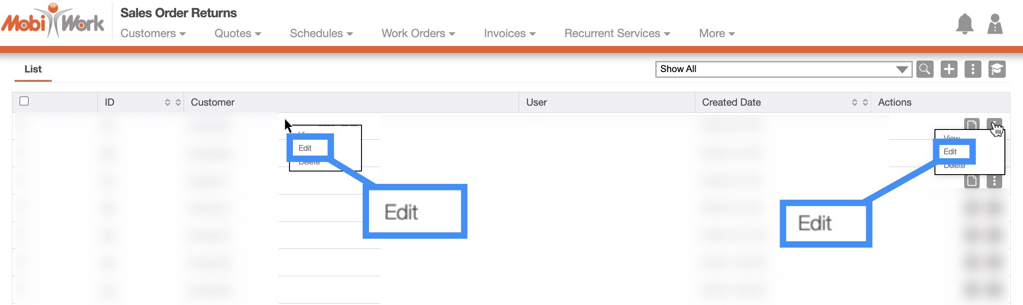Click the magnifying glass search icon
Image resolution: width=1023 pixels, height=305 pixels.
pyautogui.click(x=925, y=69)
